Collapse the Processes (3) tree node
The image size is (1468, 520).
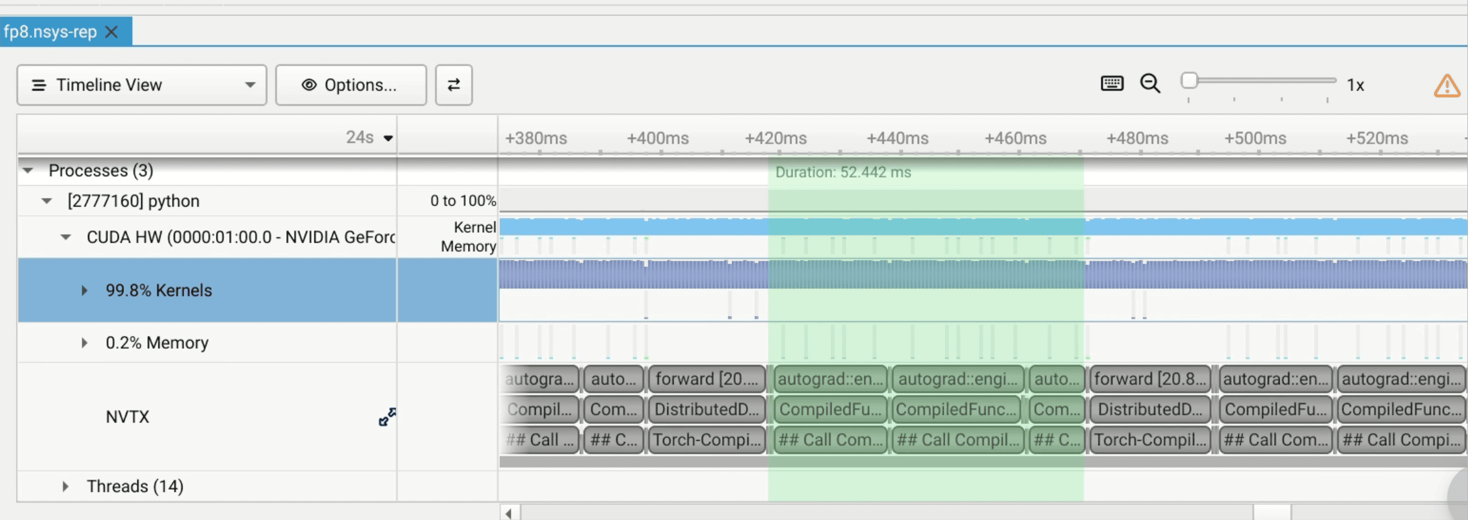pos(28,171)
